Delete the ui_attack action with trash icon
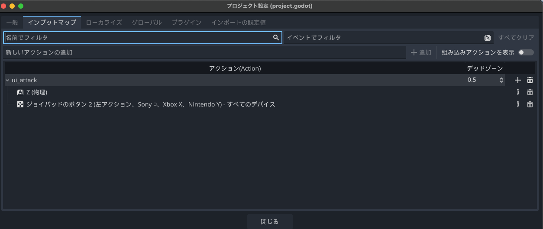Image resolution: width=543 pixels, height=229 pixels. pyautogui.click(x=530, y=80)
